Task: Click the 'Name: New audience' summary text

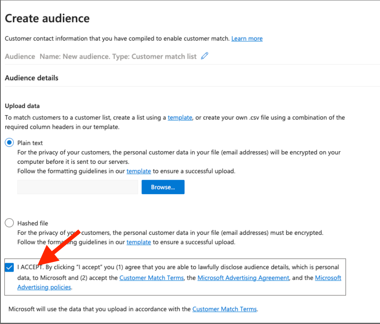Action: point(74,57)
